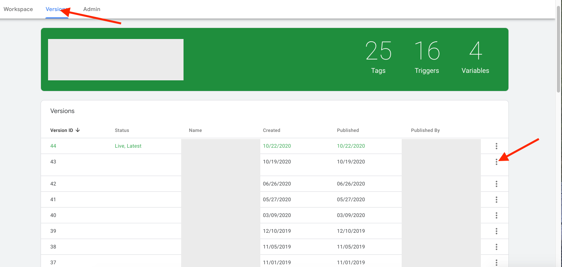Open the three-dot menu for version 38
This screenshot has height=267, width=562.
pyautogui.click(x=496, y=247)
